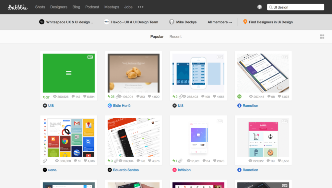Viewport: 332px width, 188px height.
Task: Open the three-dots more menu
Action: tap(141, 7)
